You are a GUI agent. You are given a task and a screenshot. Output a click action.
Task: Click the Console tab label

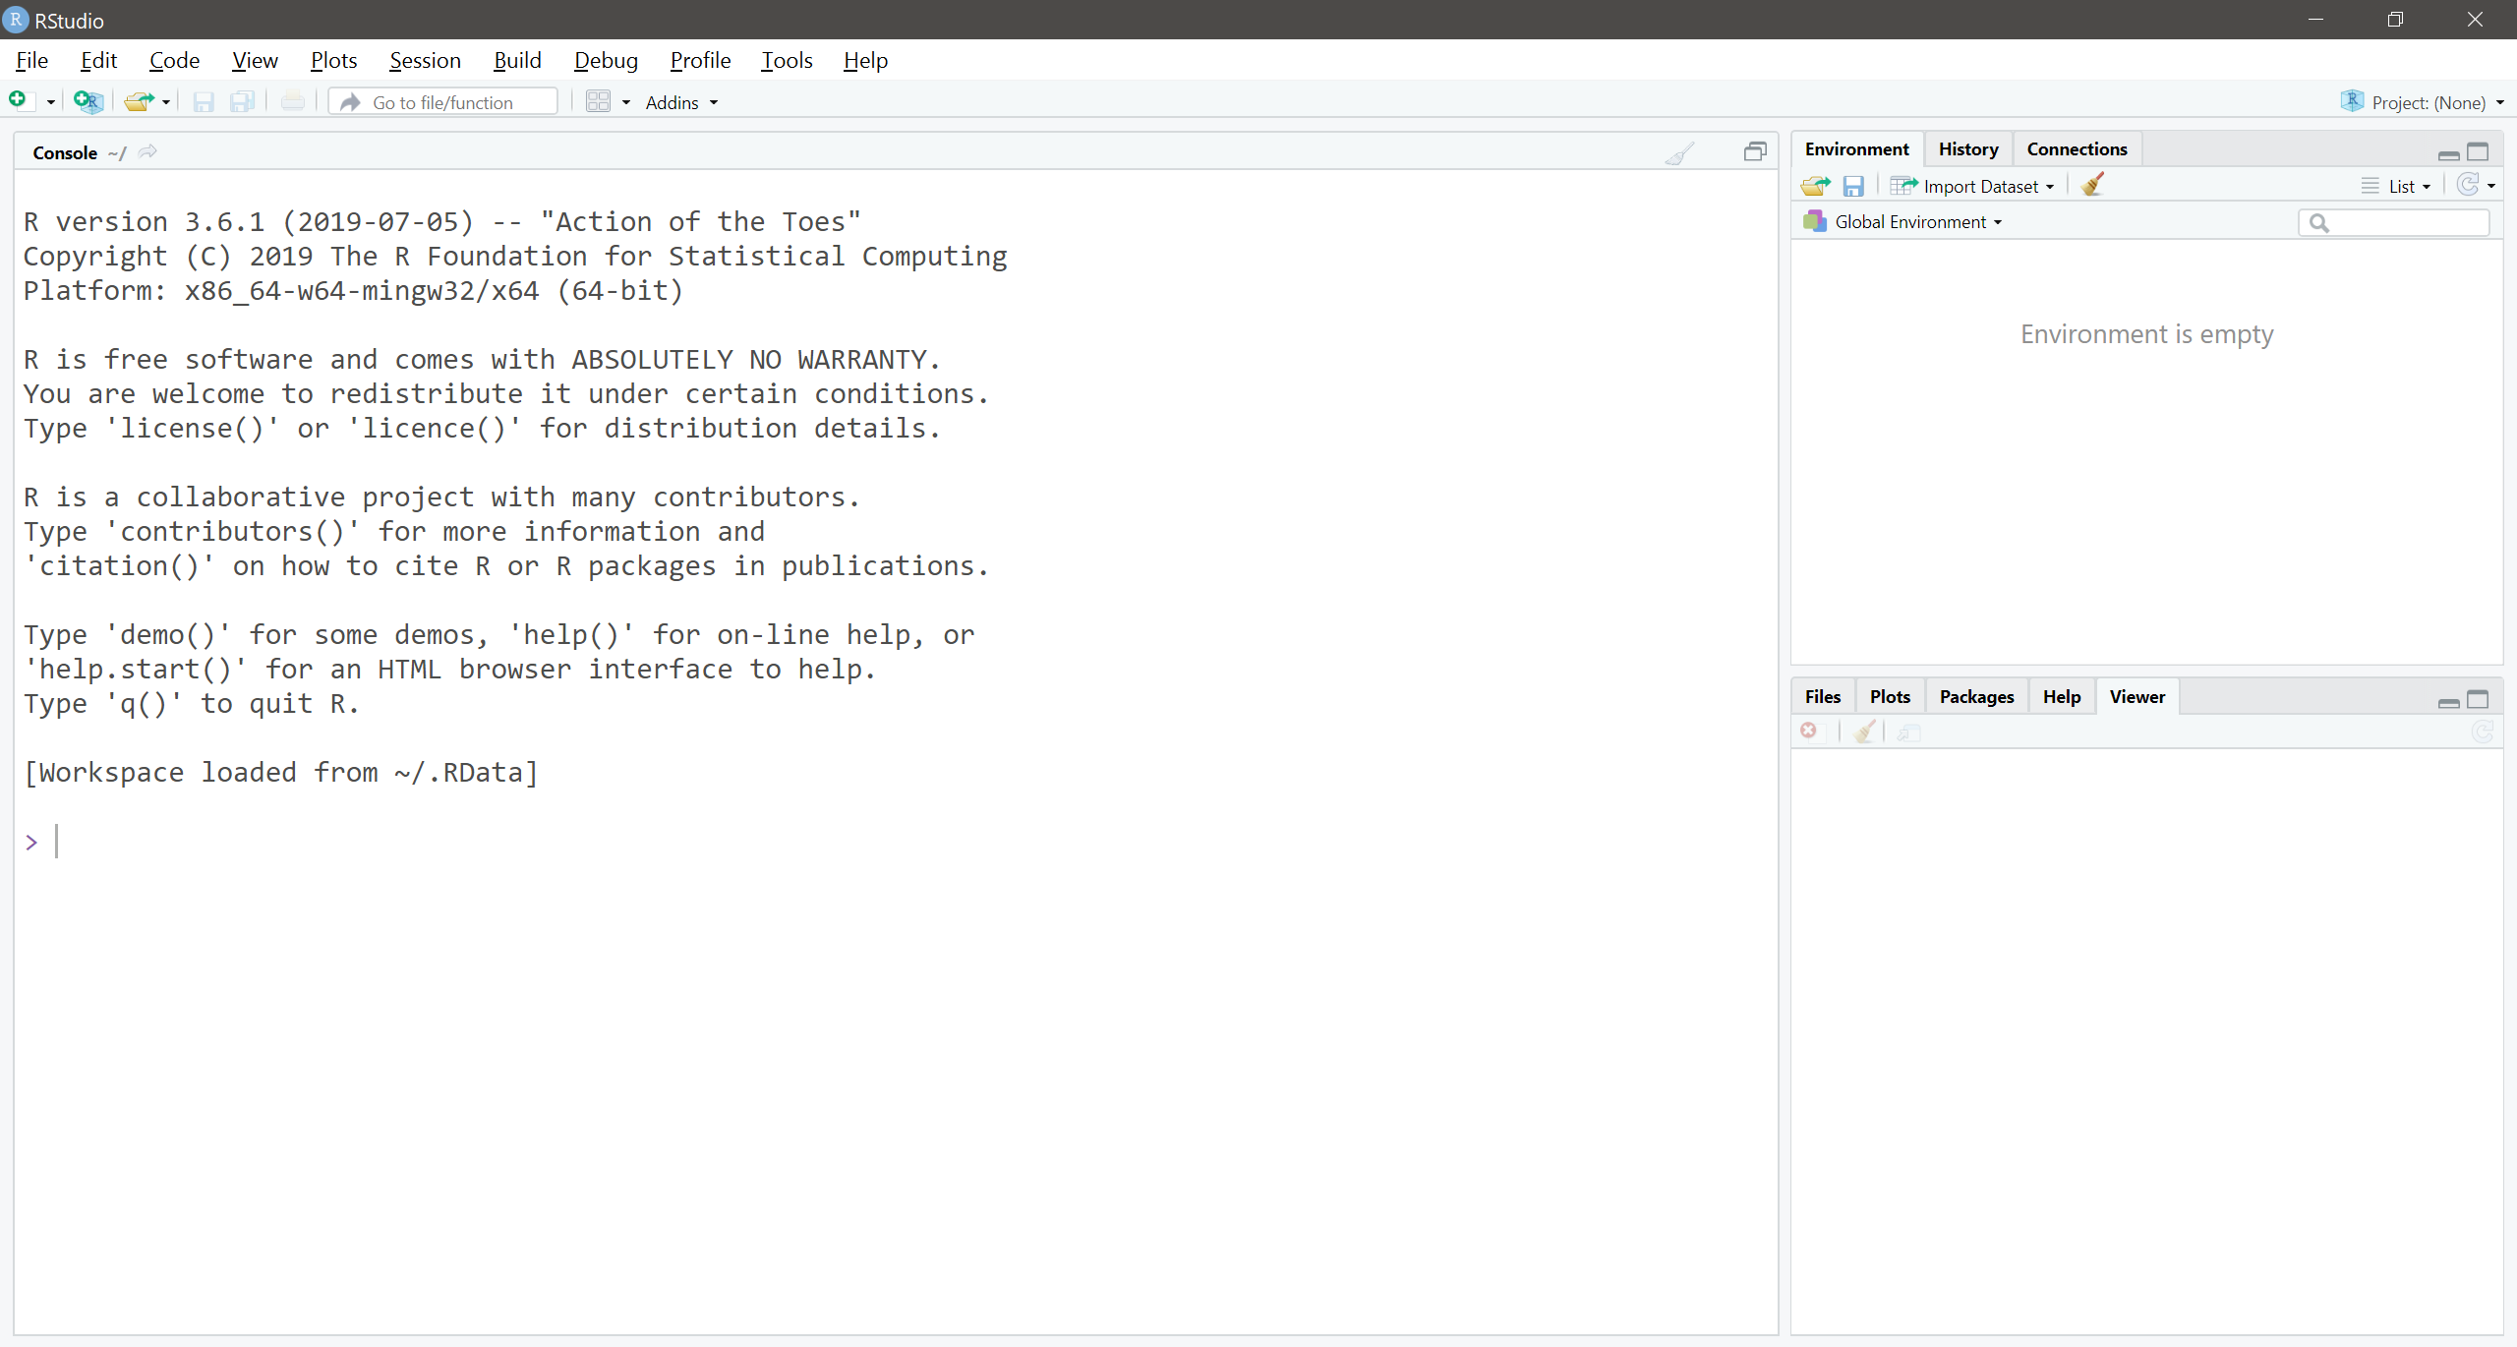point(65,152)
